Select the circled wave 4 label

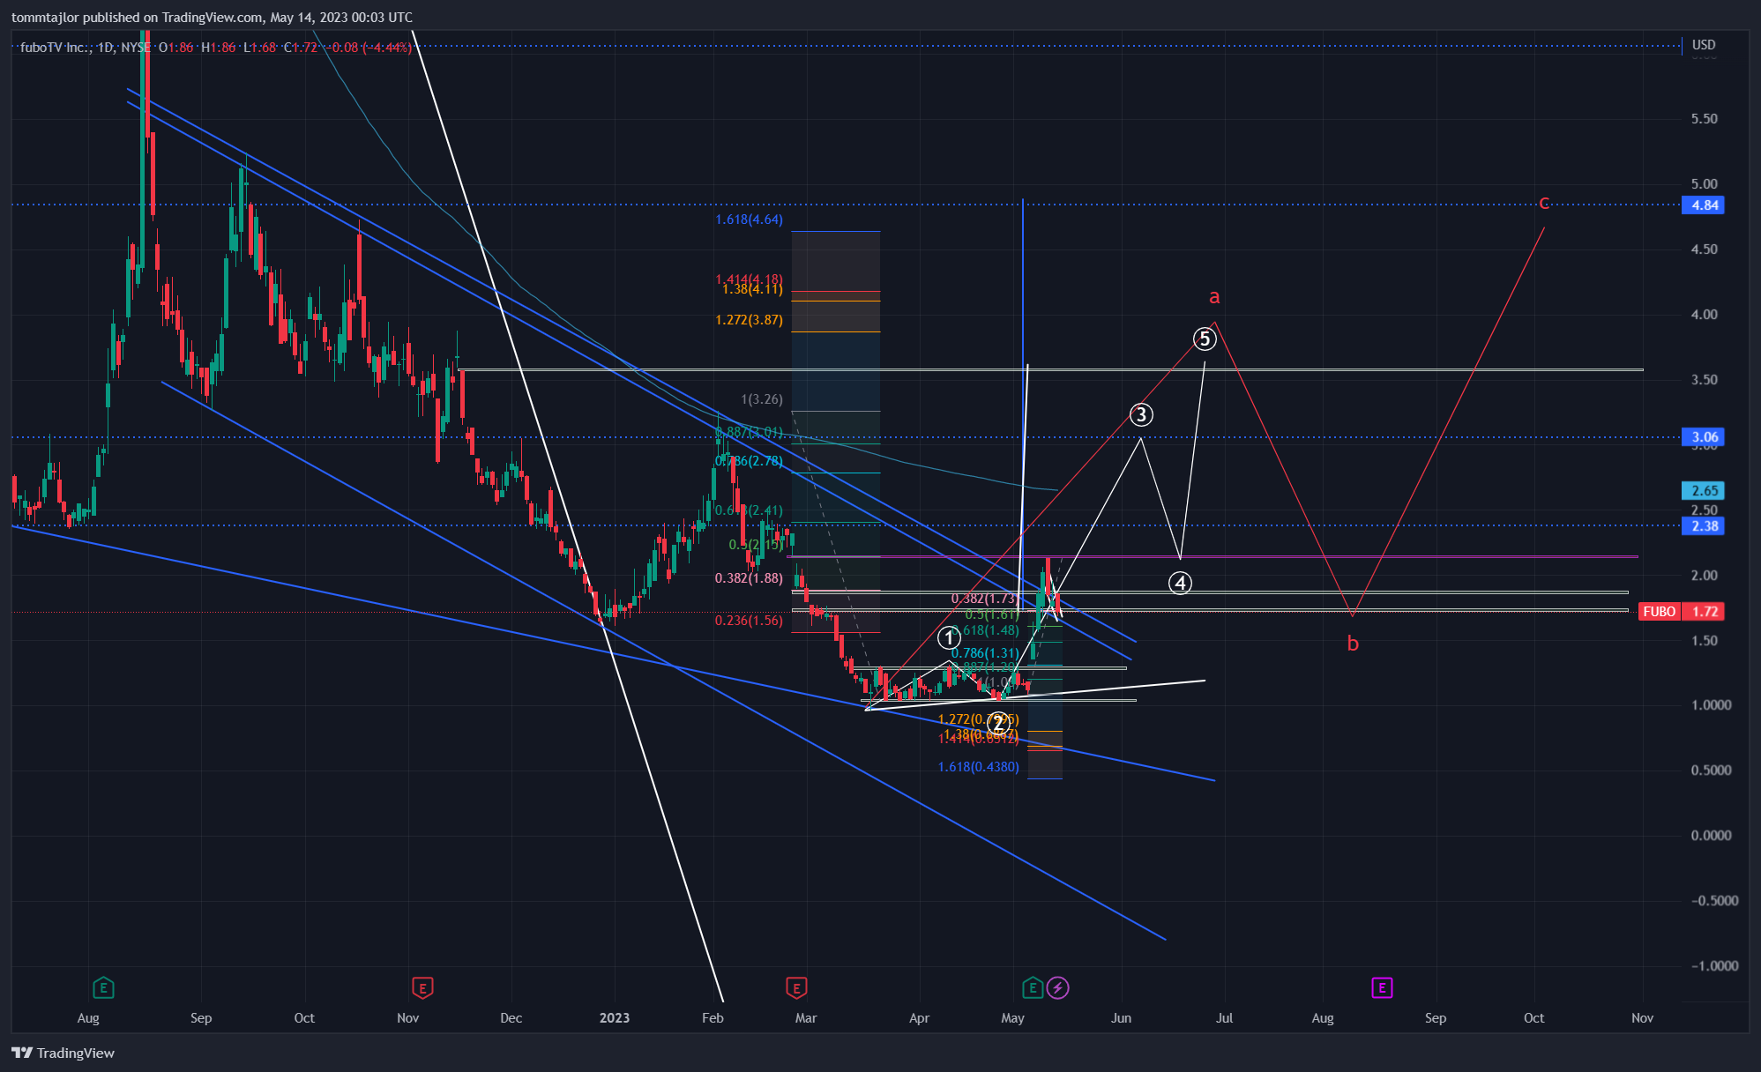[x=1180, y=583]
